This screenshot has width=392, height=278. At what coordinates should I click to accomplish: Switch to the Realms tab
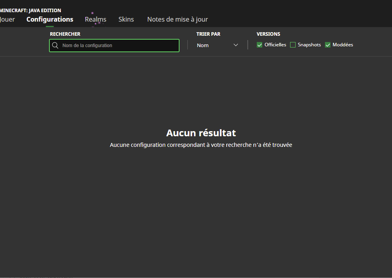point(96,19)
